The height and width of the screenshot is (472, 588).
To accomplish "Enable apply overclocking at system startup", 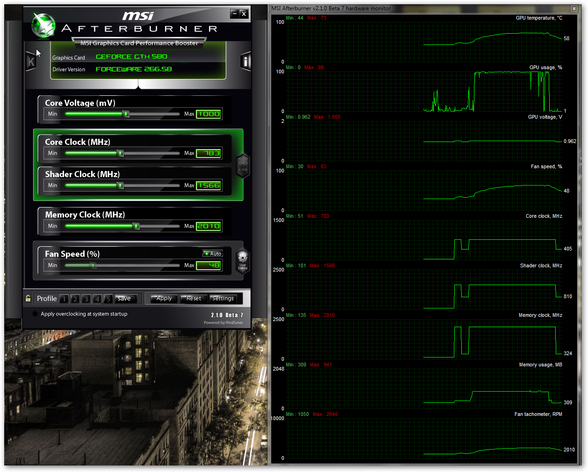I will 35,314.
